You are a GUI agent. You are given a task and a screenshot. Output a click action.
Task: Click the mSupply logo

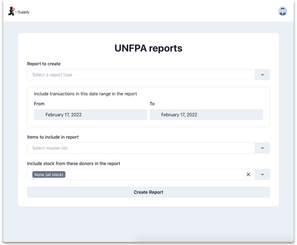pos(19,11)
